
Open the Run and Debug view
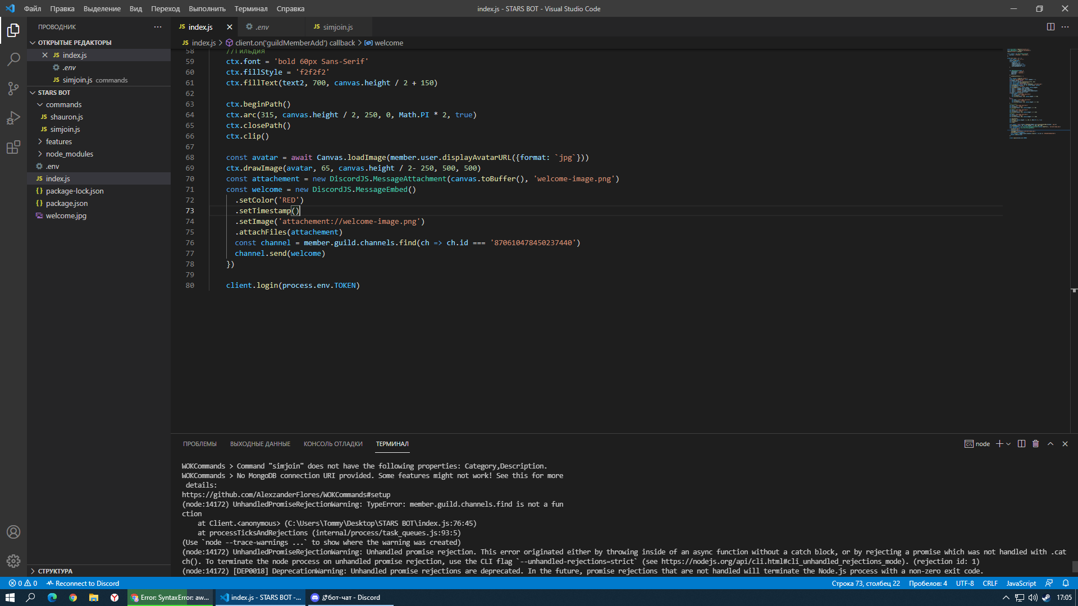coord(13,118)
